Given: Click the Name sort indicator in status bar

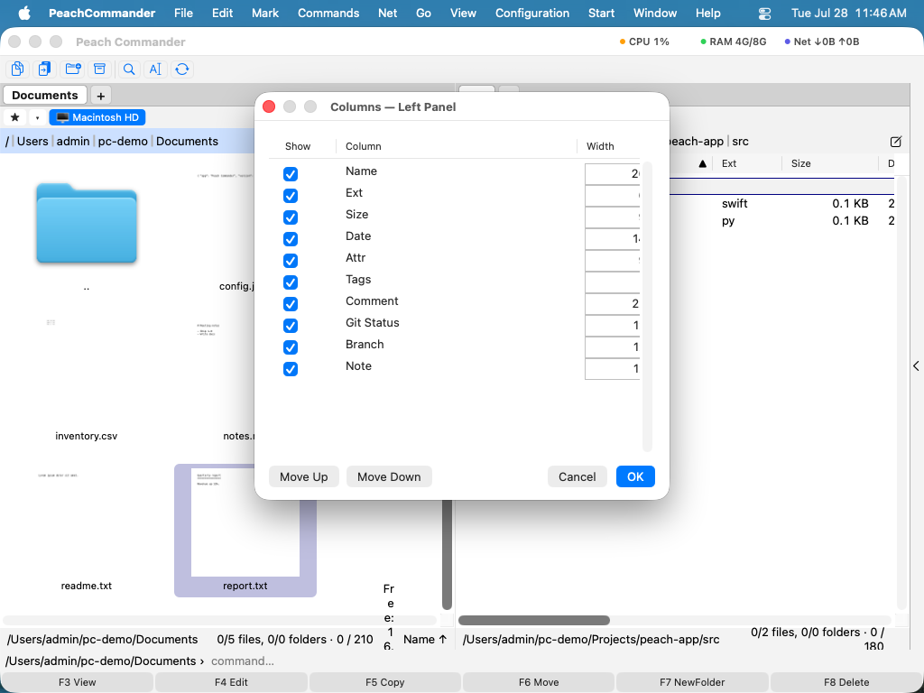Looking at the screenshot, I should coord(425,640).
